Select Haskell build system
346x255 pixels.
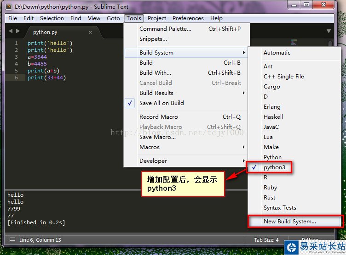click(x=294, y=117)
